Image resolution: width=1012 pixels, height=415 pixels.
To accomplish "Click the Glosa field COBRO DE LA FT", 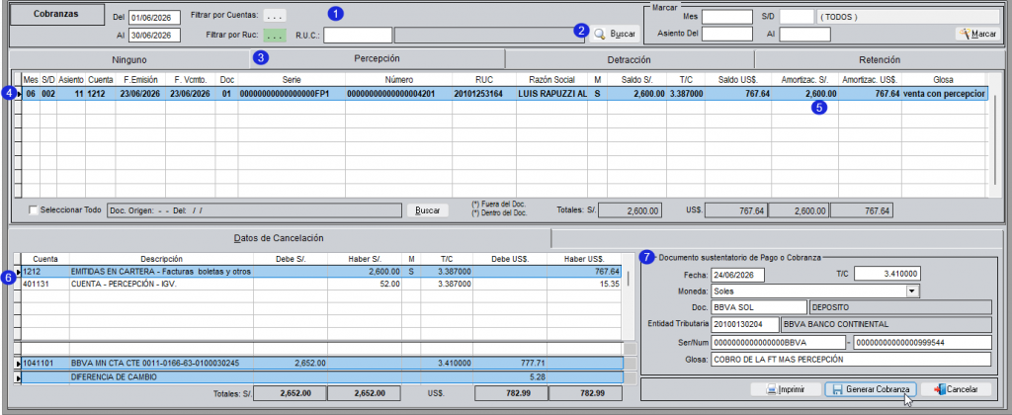I will [851, 359].
